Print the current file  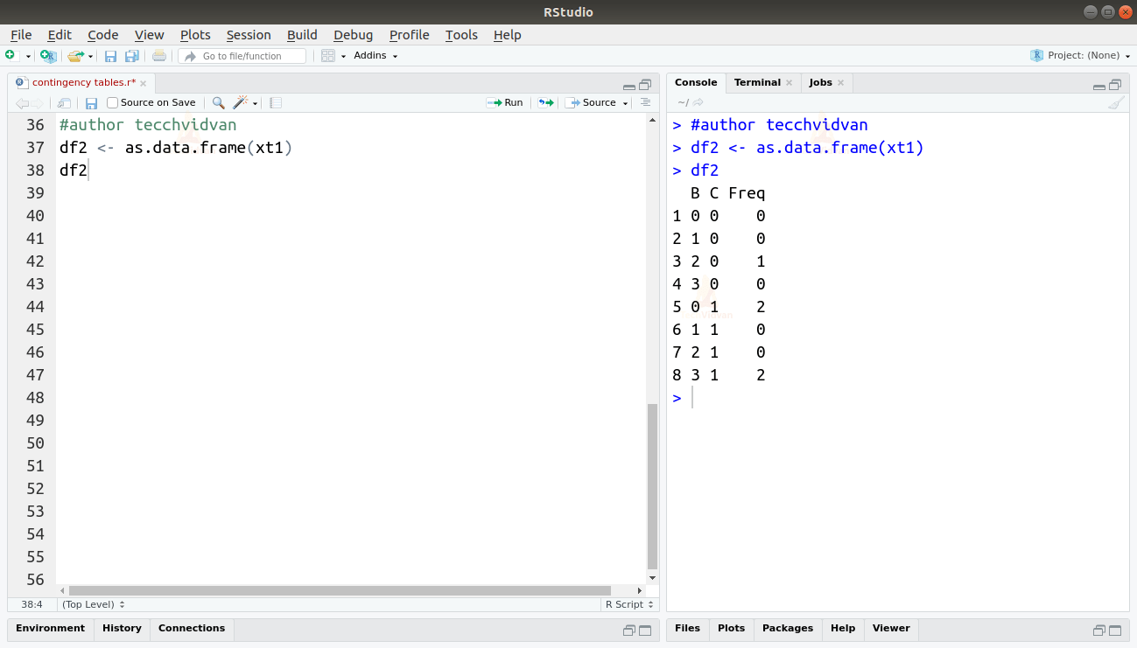pos(158,55)
